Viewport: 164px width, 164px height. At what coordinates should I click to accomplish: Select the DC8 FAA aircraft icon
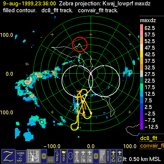[77, 156]
